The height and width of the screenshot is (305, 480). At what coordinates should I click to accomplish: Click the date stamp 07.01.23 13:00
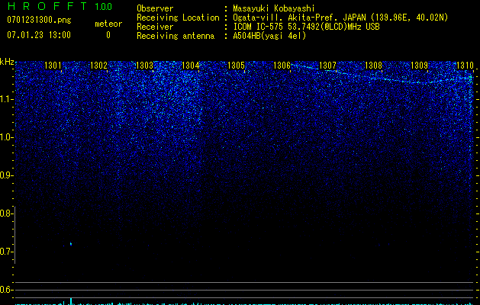click(39, 35)
